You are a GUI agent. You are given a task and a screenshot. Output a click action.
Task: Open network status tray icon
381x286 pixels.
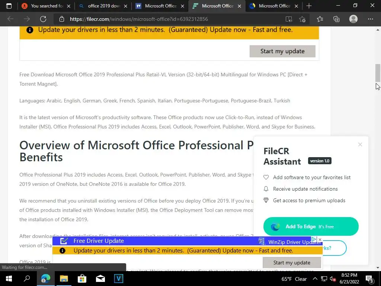pyautogui.click(x=324, y=279)
